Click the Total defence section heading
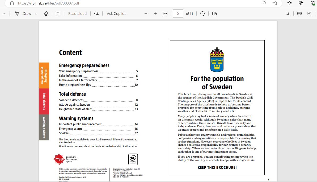 pyautogui.click(x=72, y=94)
